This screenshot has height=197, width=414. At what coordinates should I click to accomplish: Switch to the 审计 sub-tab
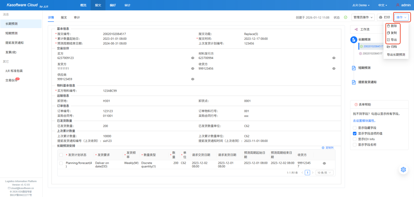point(77,18)
